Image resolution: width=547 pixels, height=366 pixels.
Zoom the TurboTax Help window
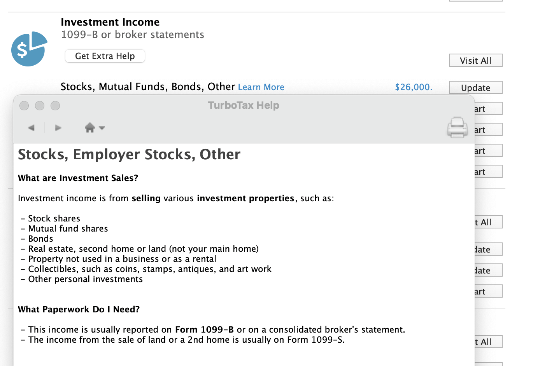(x=55, y=106)
